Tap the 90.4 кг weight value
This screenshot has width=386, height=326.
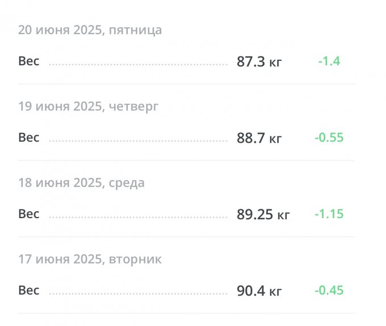click(x=259, y=291)
